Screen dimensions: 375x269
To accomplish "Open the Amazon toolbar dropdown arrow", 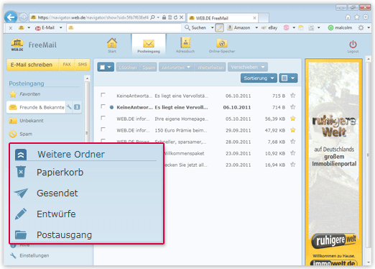I will point(256,28).
